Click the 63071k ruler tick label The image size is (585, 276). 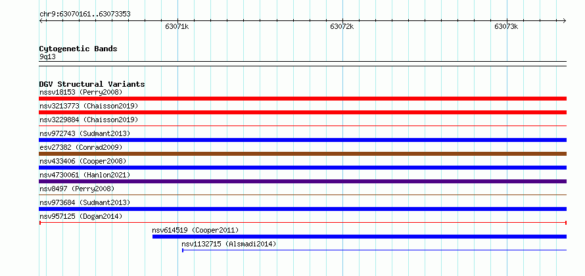click(x=177, y=27)
